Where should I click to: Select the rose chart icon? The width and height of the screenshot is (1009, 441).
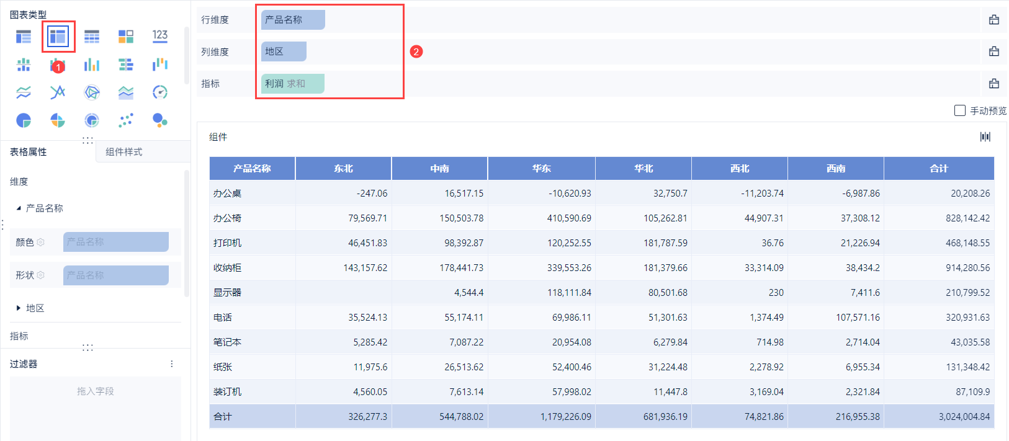tap(58, 120)
